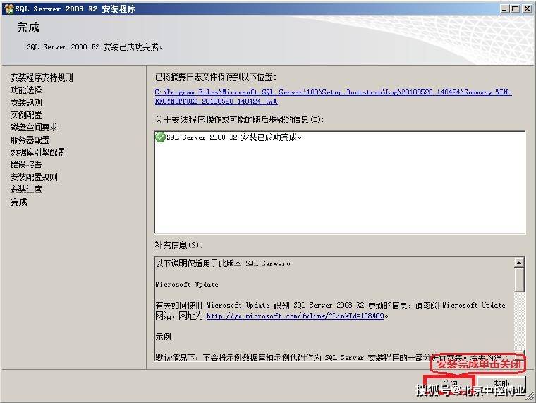This screenshot has height=403, width=536.
Task: Click the success message in the information box
Action: [234, 137]
